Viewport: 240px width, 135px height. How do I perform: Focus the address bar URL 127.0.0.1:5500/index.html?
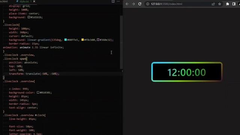[x=166, y=4]
